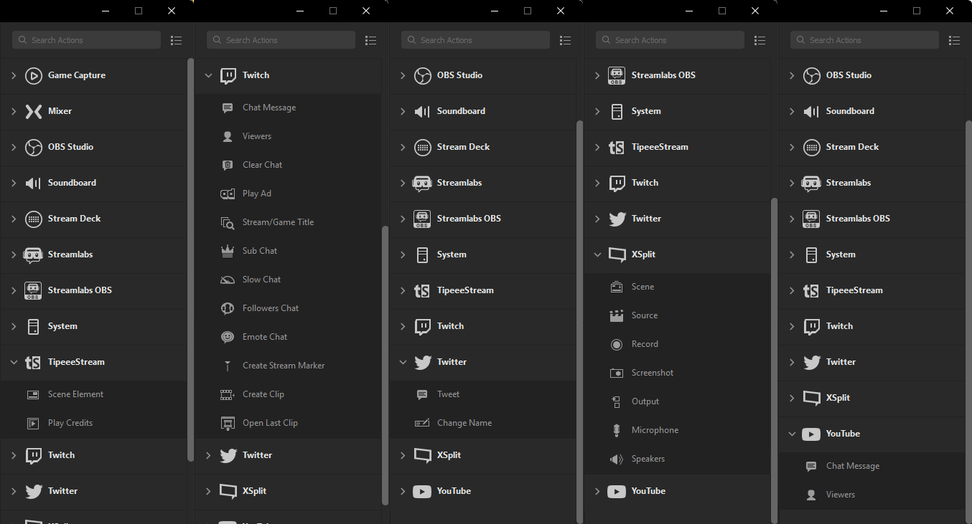
Task: Select "Soundboard" in the panel with expanded YouTube
Action: [850, 111]
